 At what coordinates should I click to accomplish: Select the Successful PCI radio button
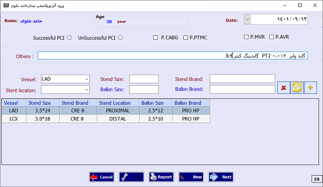coord(70,38)
